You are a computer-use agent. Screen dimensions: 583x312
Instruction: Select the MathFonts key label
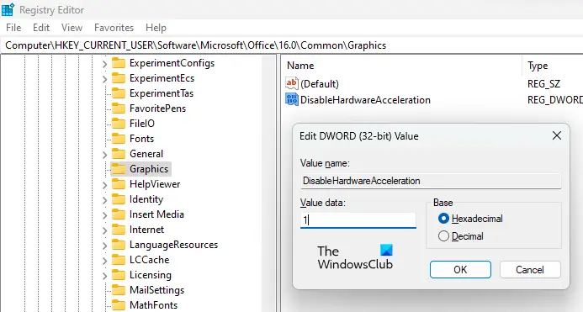pyautogui.click(x=153, y=305)
